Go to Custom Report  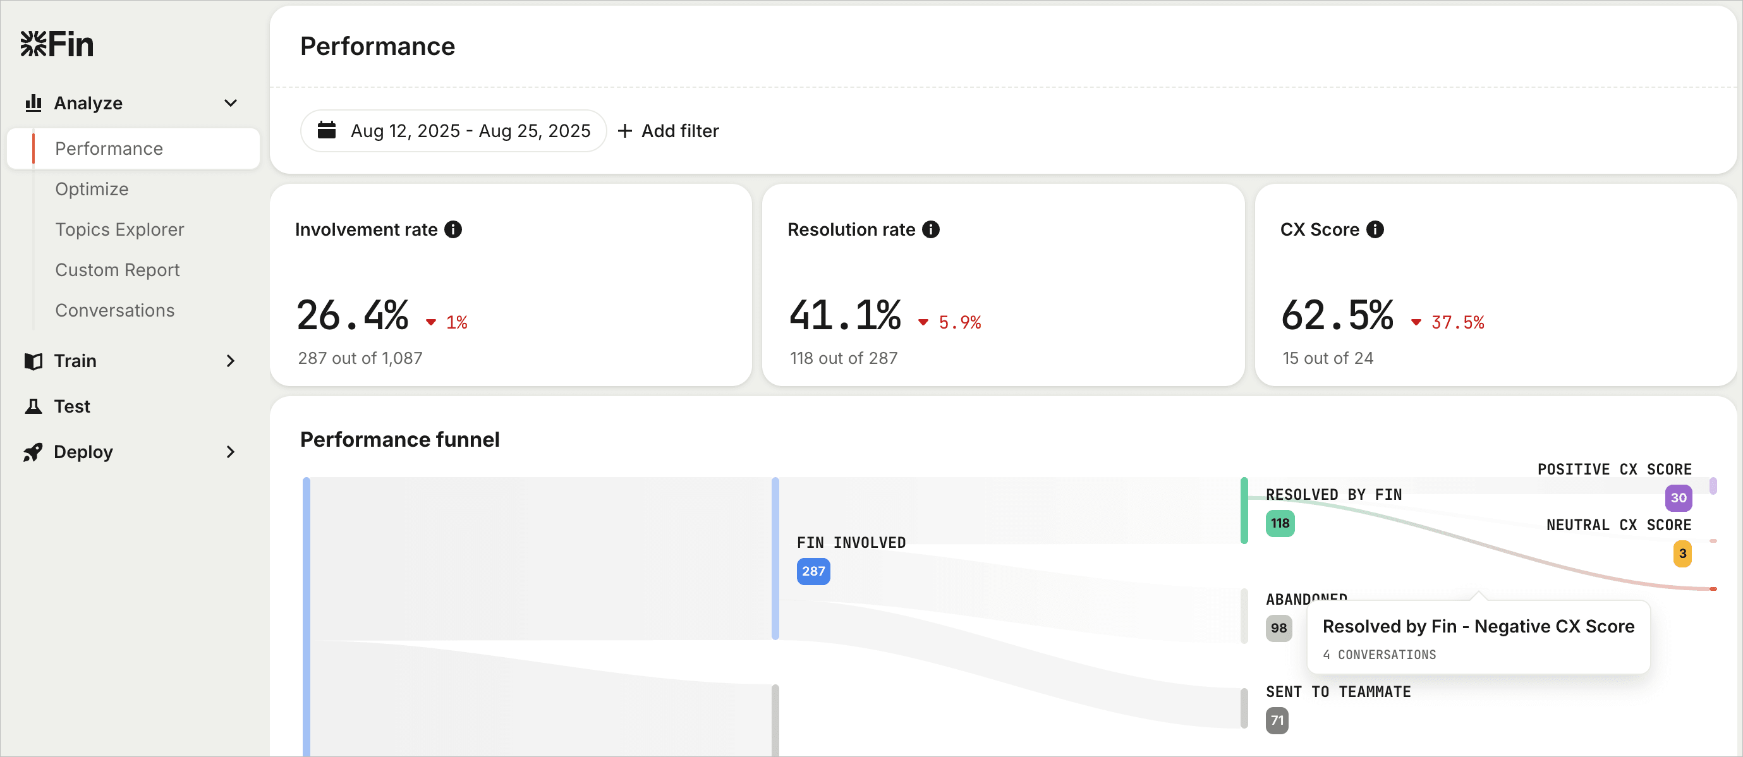pos(117,270)
